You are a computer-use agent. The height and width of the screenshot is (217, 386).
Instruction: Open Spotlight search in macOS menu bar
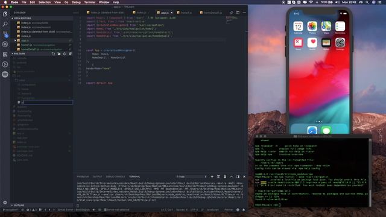pos(367,2)
